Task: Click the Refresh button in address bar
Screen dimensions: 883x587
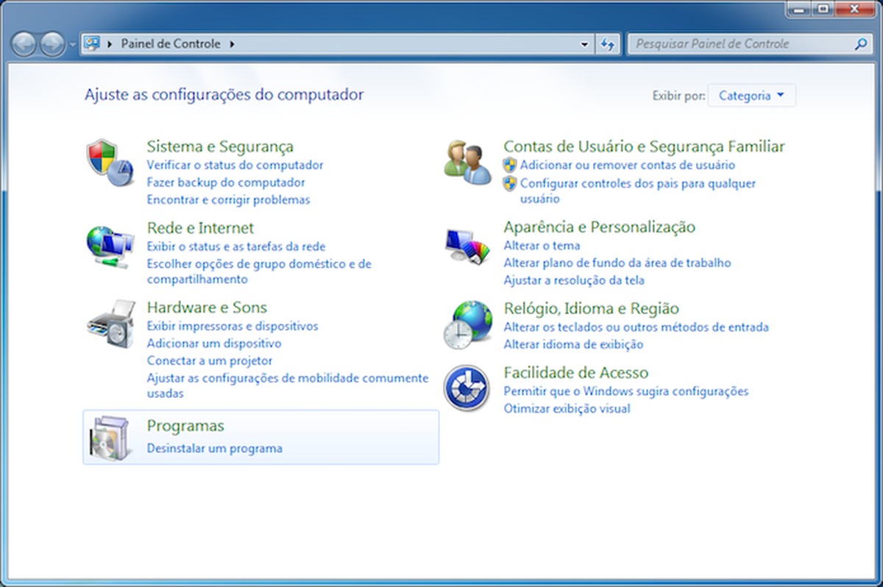Action: click(x=608, y=44)
